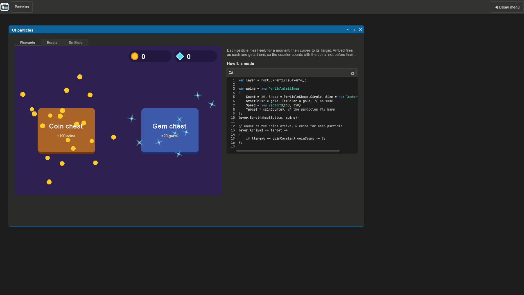Maximize the UI particles window
524x295 pixels.
pos(354,29)
